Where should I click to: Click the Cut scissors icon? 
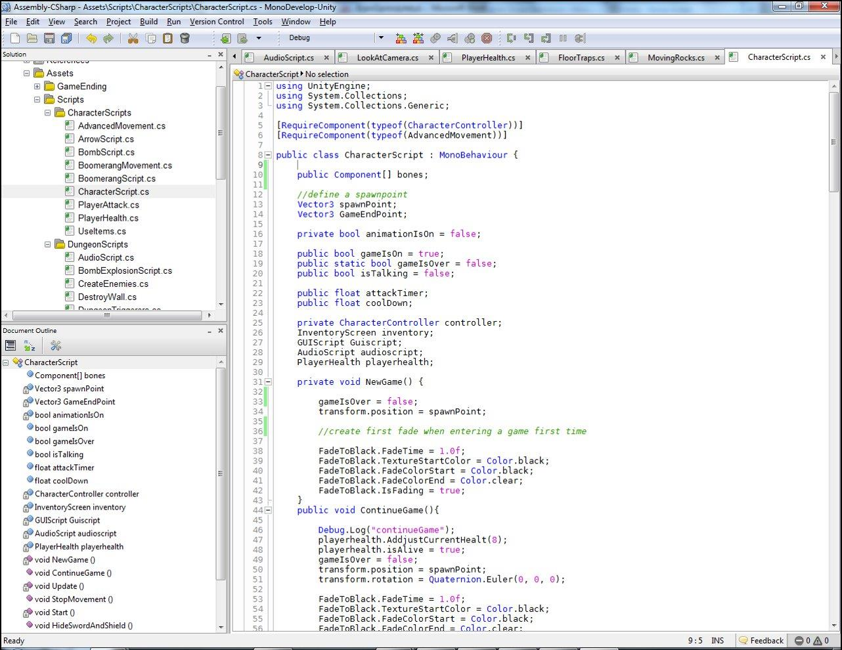[133, 38]
